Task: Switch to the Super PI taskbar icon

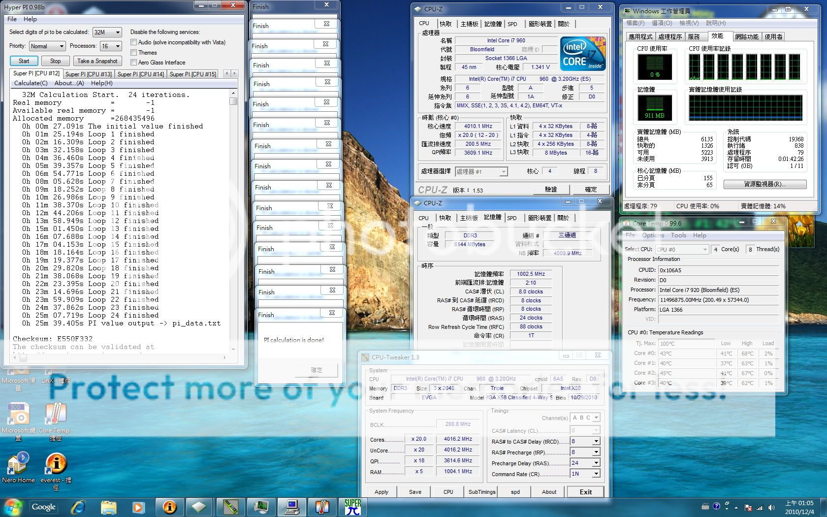Action: tap(352, 507)
